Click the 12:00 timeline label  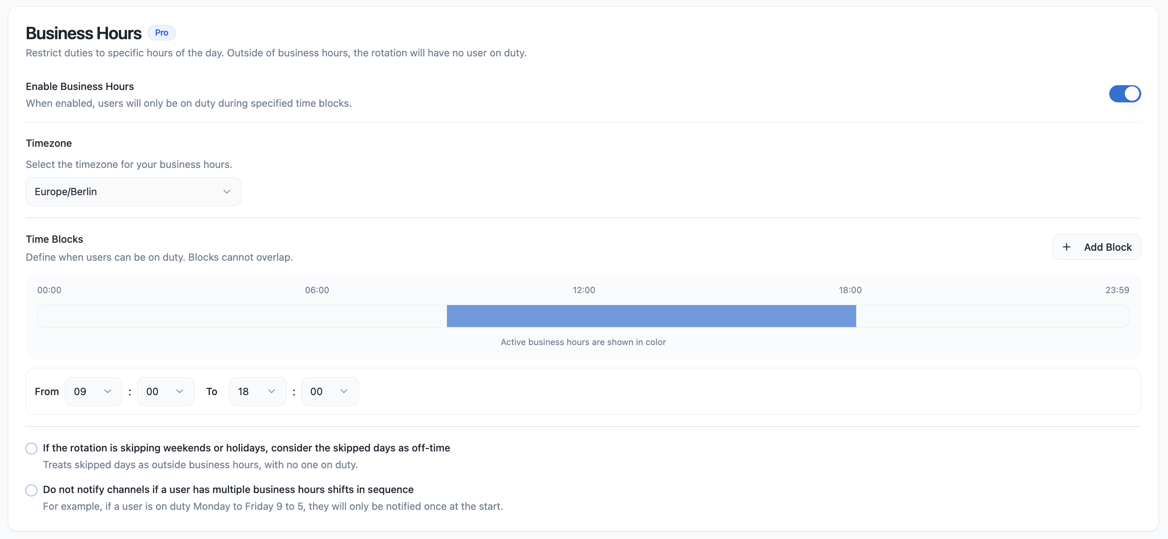[x=584, y=290]
